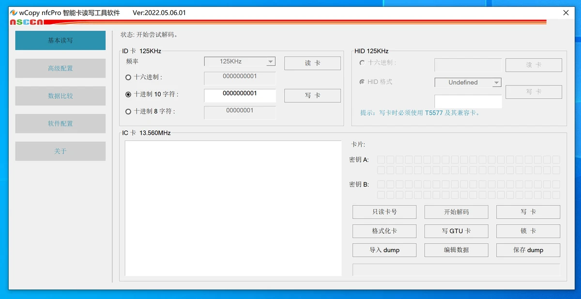This screenshot has height=299, width=581.
Task: Open the Undefined HID format dropdown
Action: tap(468, 83)
